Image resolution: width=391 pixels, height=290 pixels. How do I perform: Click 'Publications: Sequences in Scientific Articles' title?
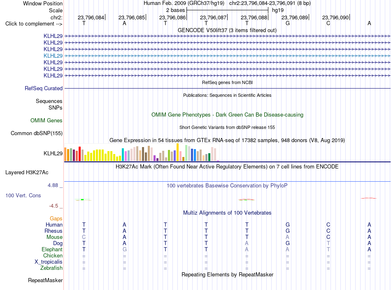(227, 95)
